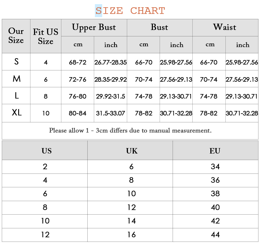260x246 pixels.
Task: Click the SIZE CHART title
Action: pyautogui.click(x=130, y=11)
